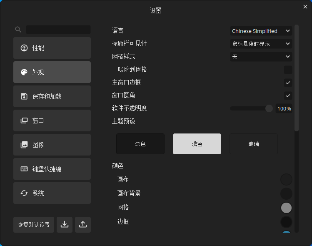Apply the 玻璃 theme preset

254,144
